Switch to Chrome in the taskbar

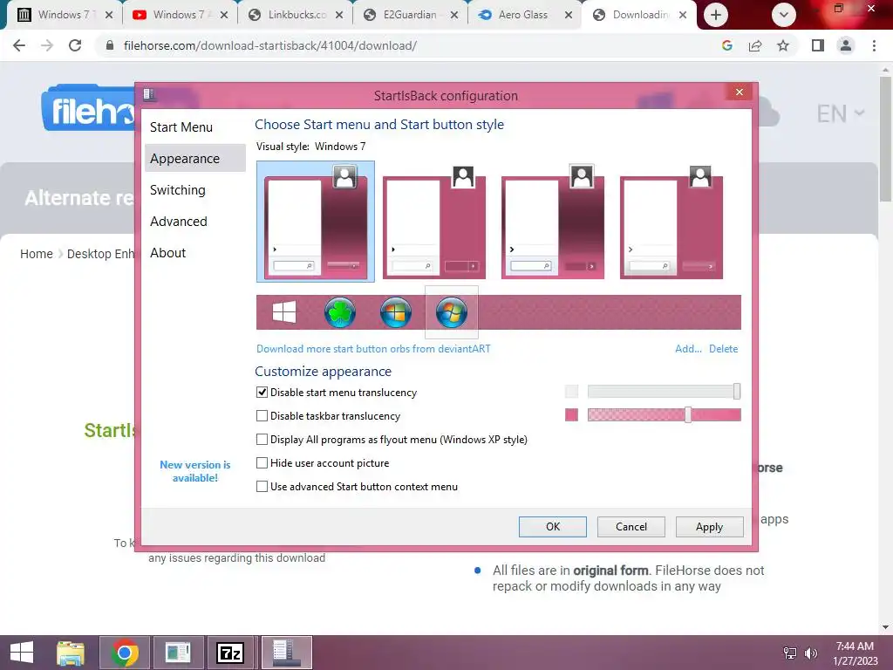coord(125,653)
